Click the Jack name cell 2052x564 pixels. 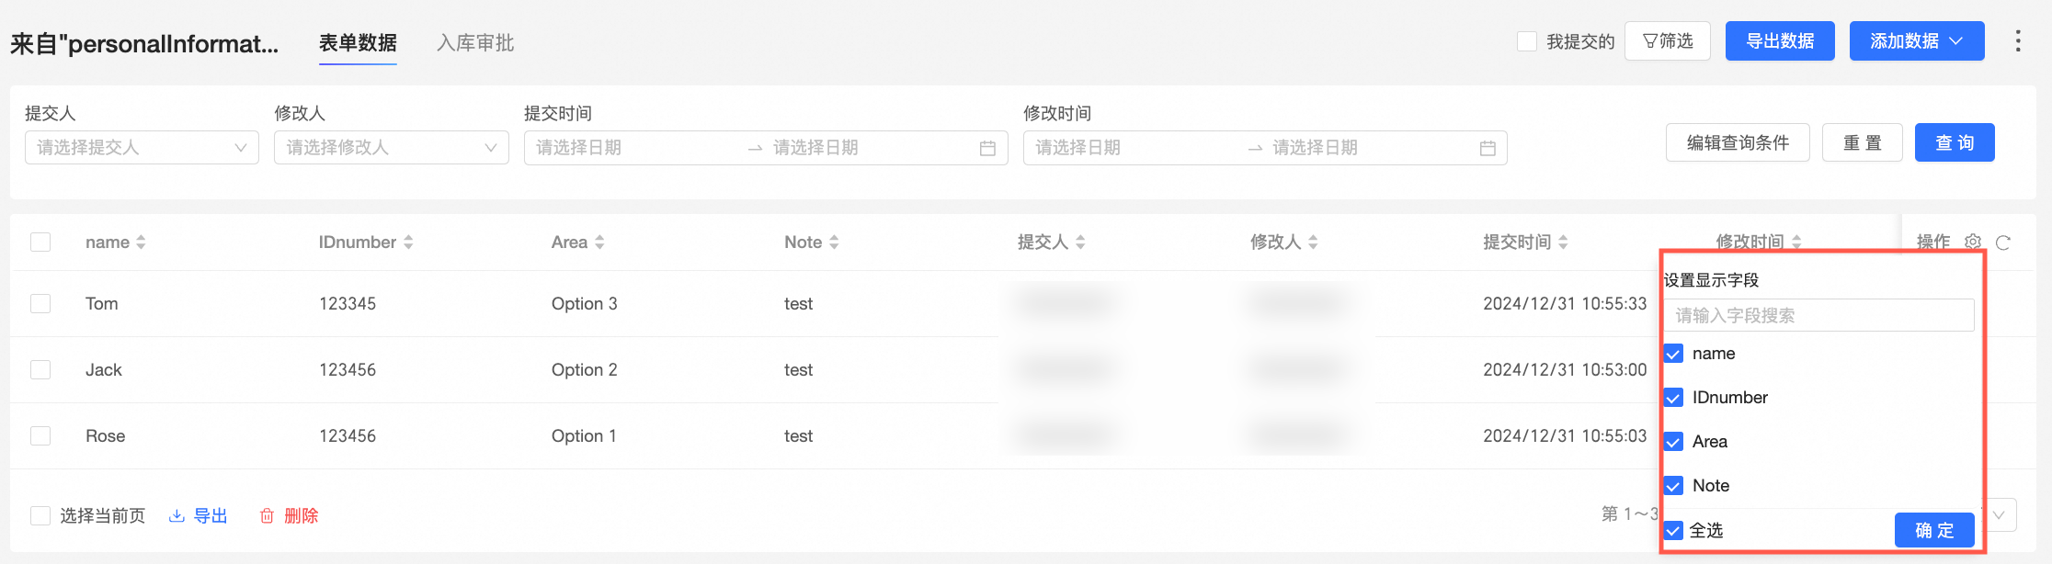click(x=104, y=370)
